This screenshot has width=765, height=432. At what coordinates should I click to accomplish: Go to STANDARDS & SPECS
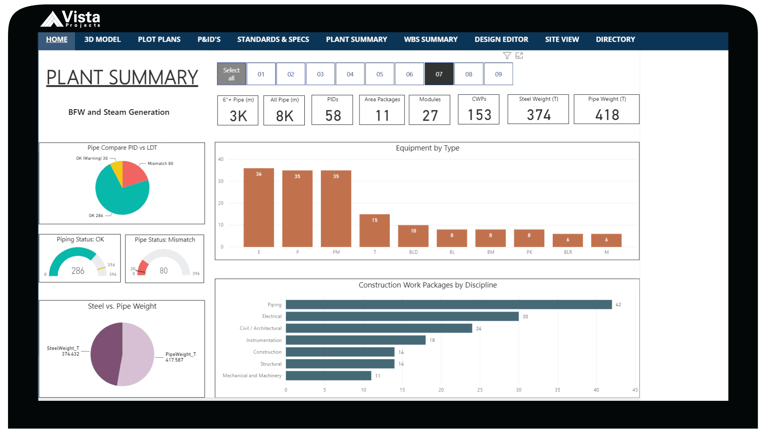(x=273, y=40)
